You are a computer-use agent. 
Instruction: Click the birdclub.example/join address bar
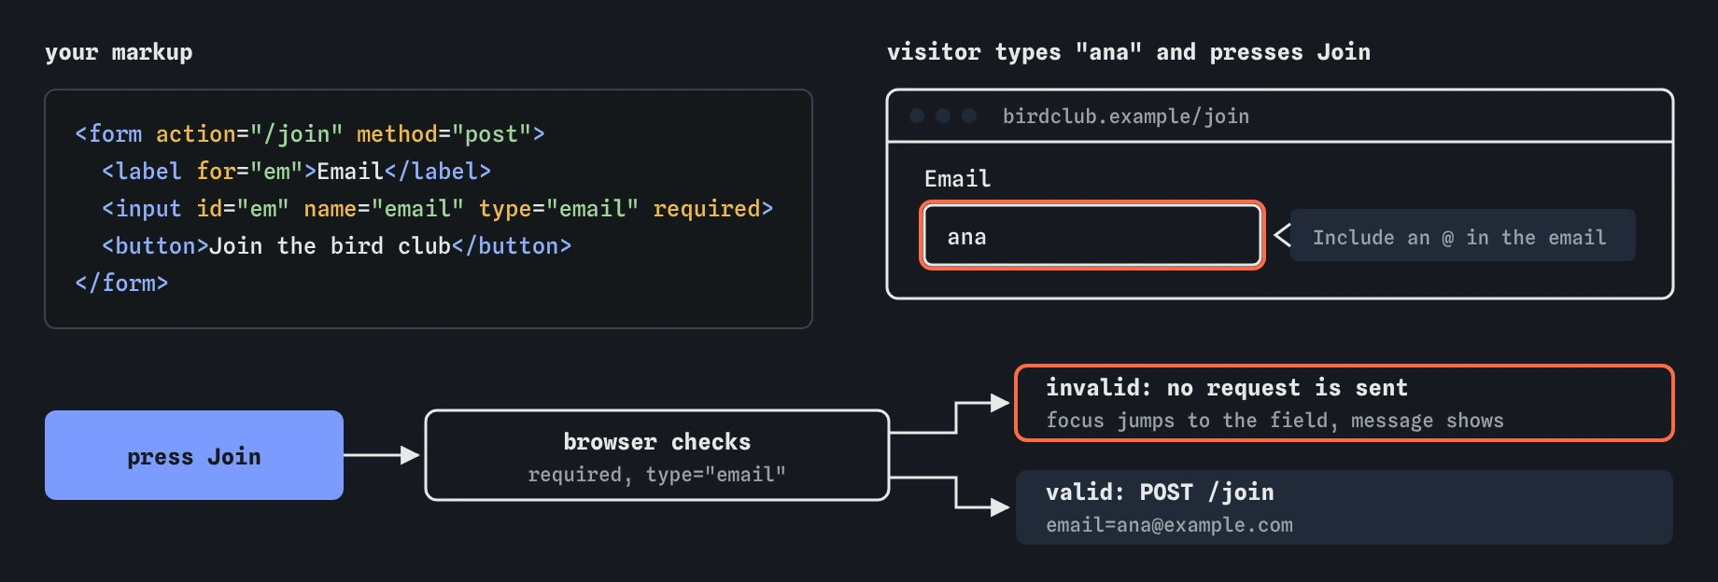click(1125, 116)
